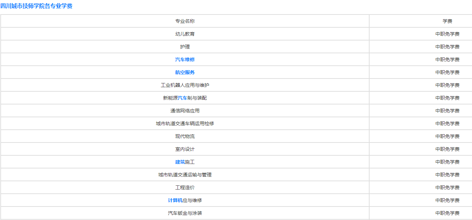Select the 城市轨道交通运输与管理 cell
The image size is (472, 220).
[x=185, y=175]
